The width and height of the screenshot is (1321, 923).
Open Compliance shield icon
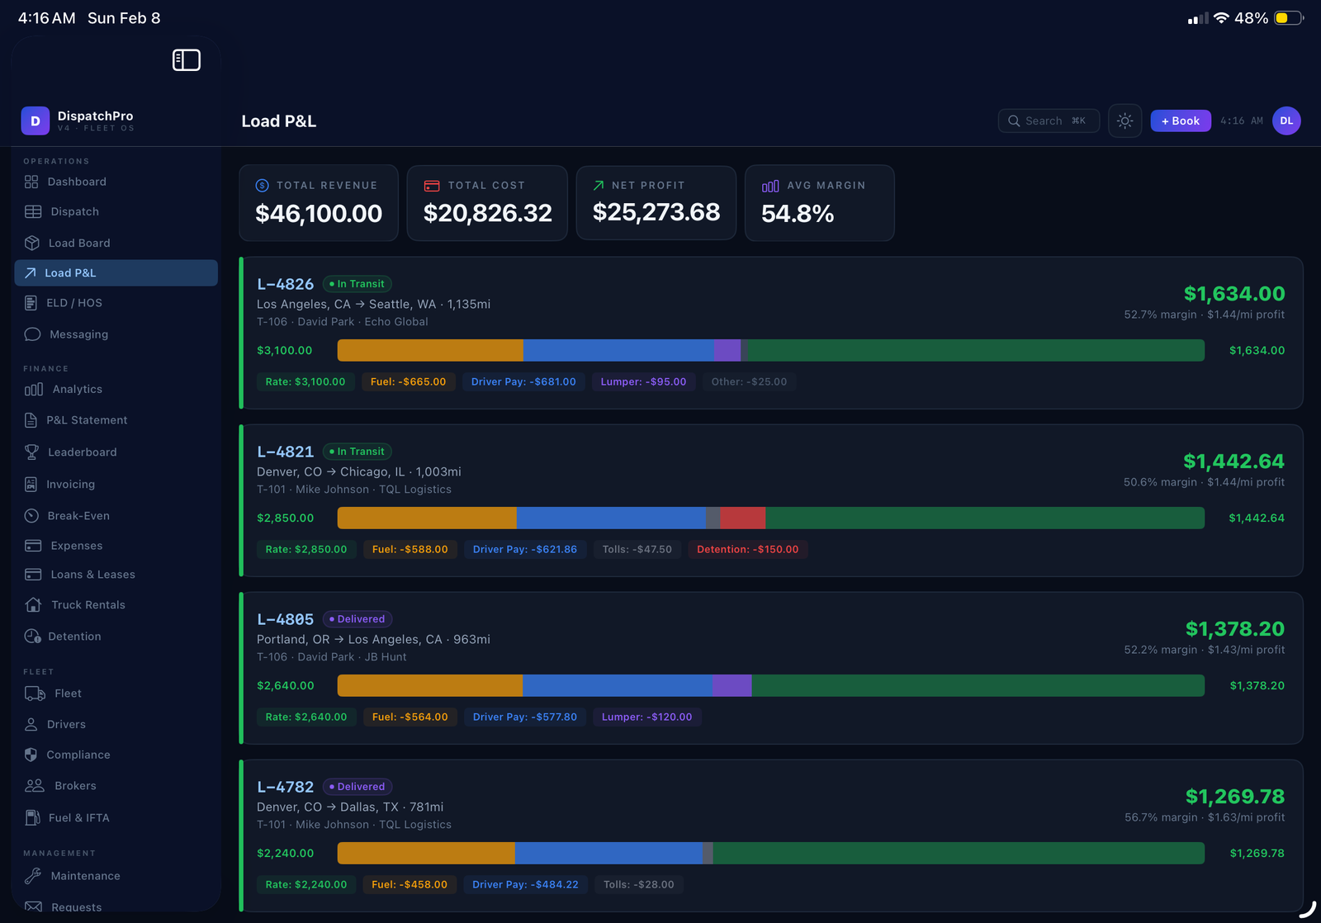pos(31,755)
